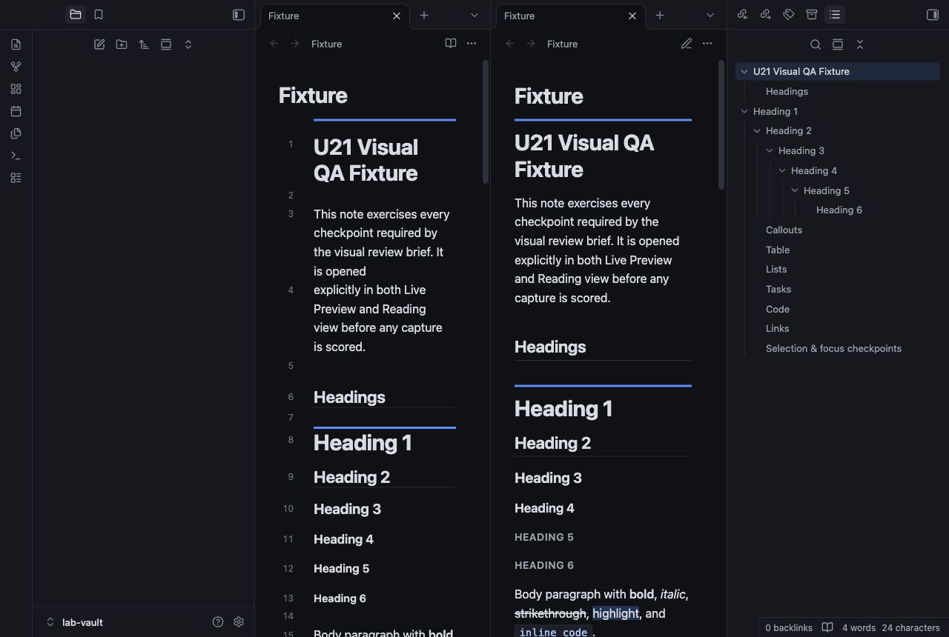The image size is (949, 637).
Task: Create new canvas via ribbon grid icon
Action: coord(16,89)
